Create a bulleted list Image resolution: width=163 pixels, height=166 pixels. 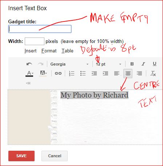tap(83, 73)
